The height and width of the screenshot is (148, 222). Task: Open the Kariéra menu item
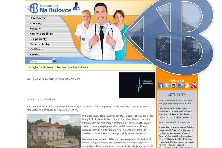point(35,55)
